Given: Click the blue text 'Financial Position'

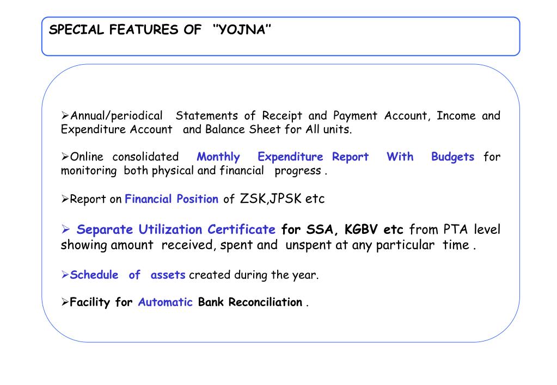Looking at the screenshot, I should click(172, 198).
